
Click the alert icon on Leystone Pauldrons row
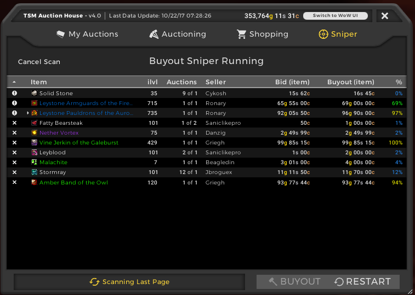14,113
